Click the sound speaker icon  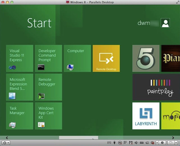[x=136, y=143]
